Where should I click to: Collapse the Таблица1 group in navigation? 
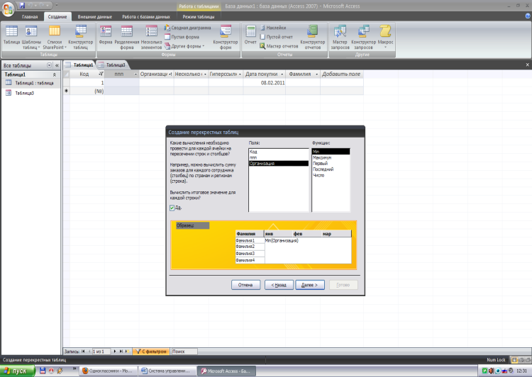click(55, 74)
